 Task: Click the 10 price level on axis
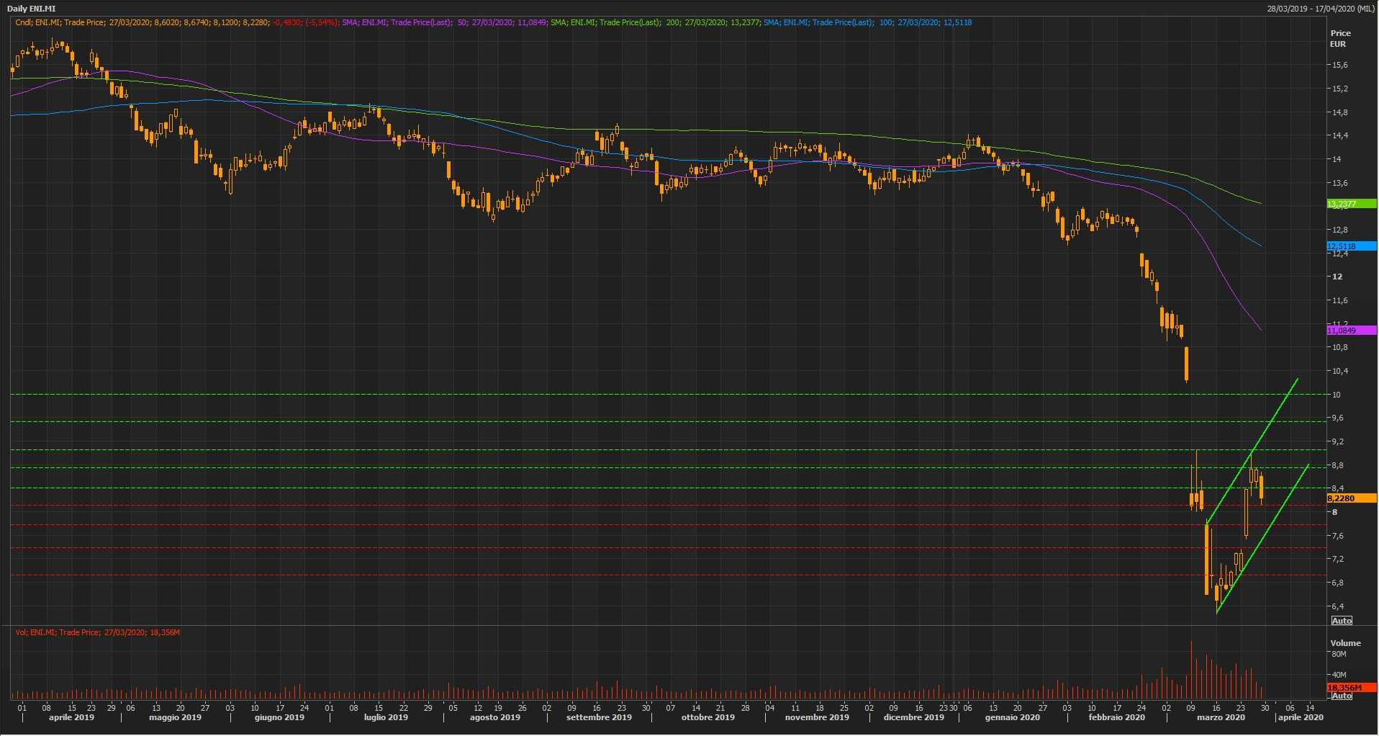pos(1336,395)
